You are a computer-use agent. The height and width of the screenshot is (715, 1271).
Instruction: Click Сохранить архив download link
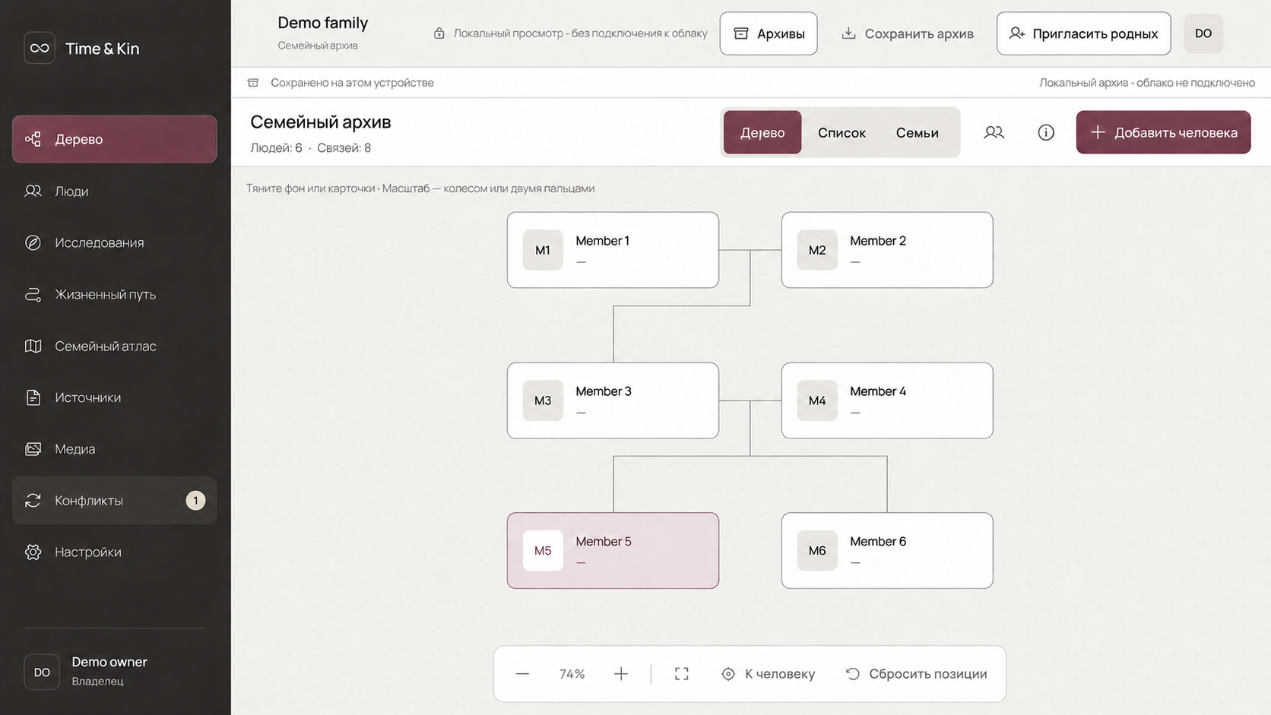(x=908, y=33)
